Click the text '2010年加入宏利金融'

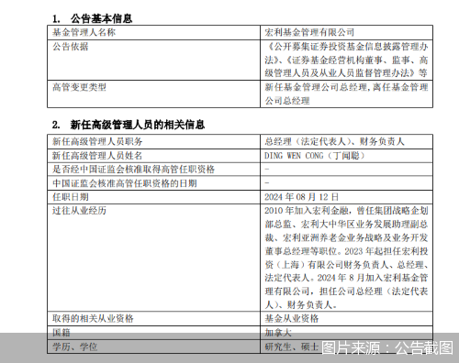pos(307,211)
